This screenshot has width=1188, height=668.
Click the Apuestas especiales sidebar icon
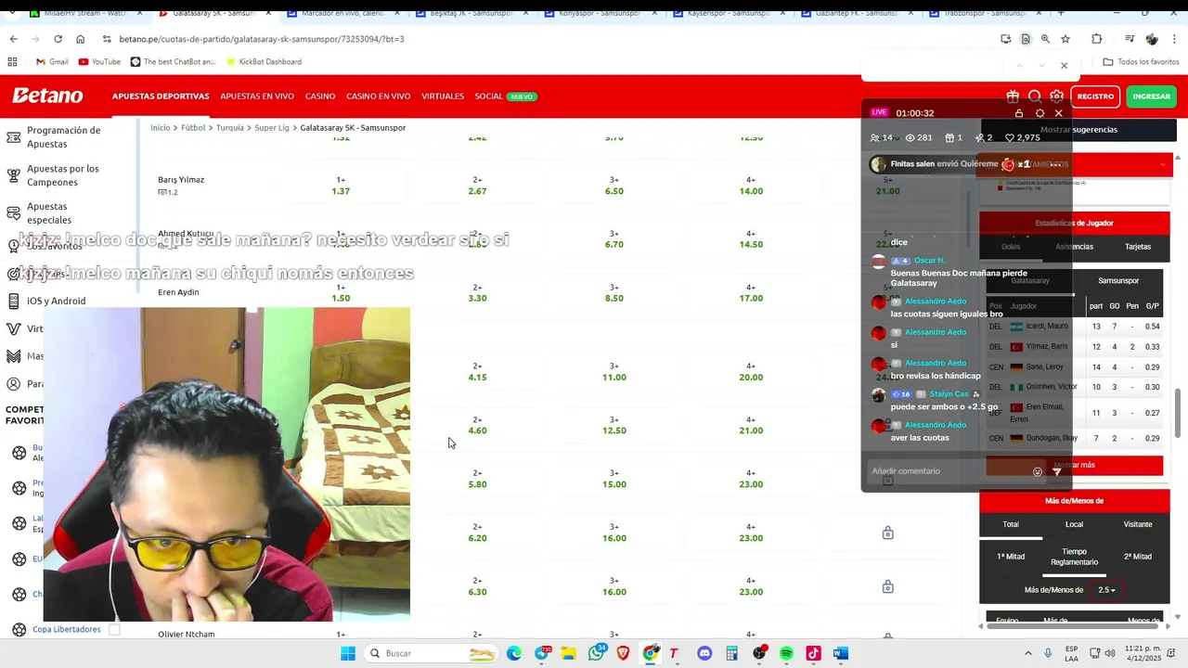point(14,213)
